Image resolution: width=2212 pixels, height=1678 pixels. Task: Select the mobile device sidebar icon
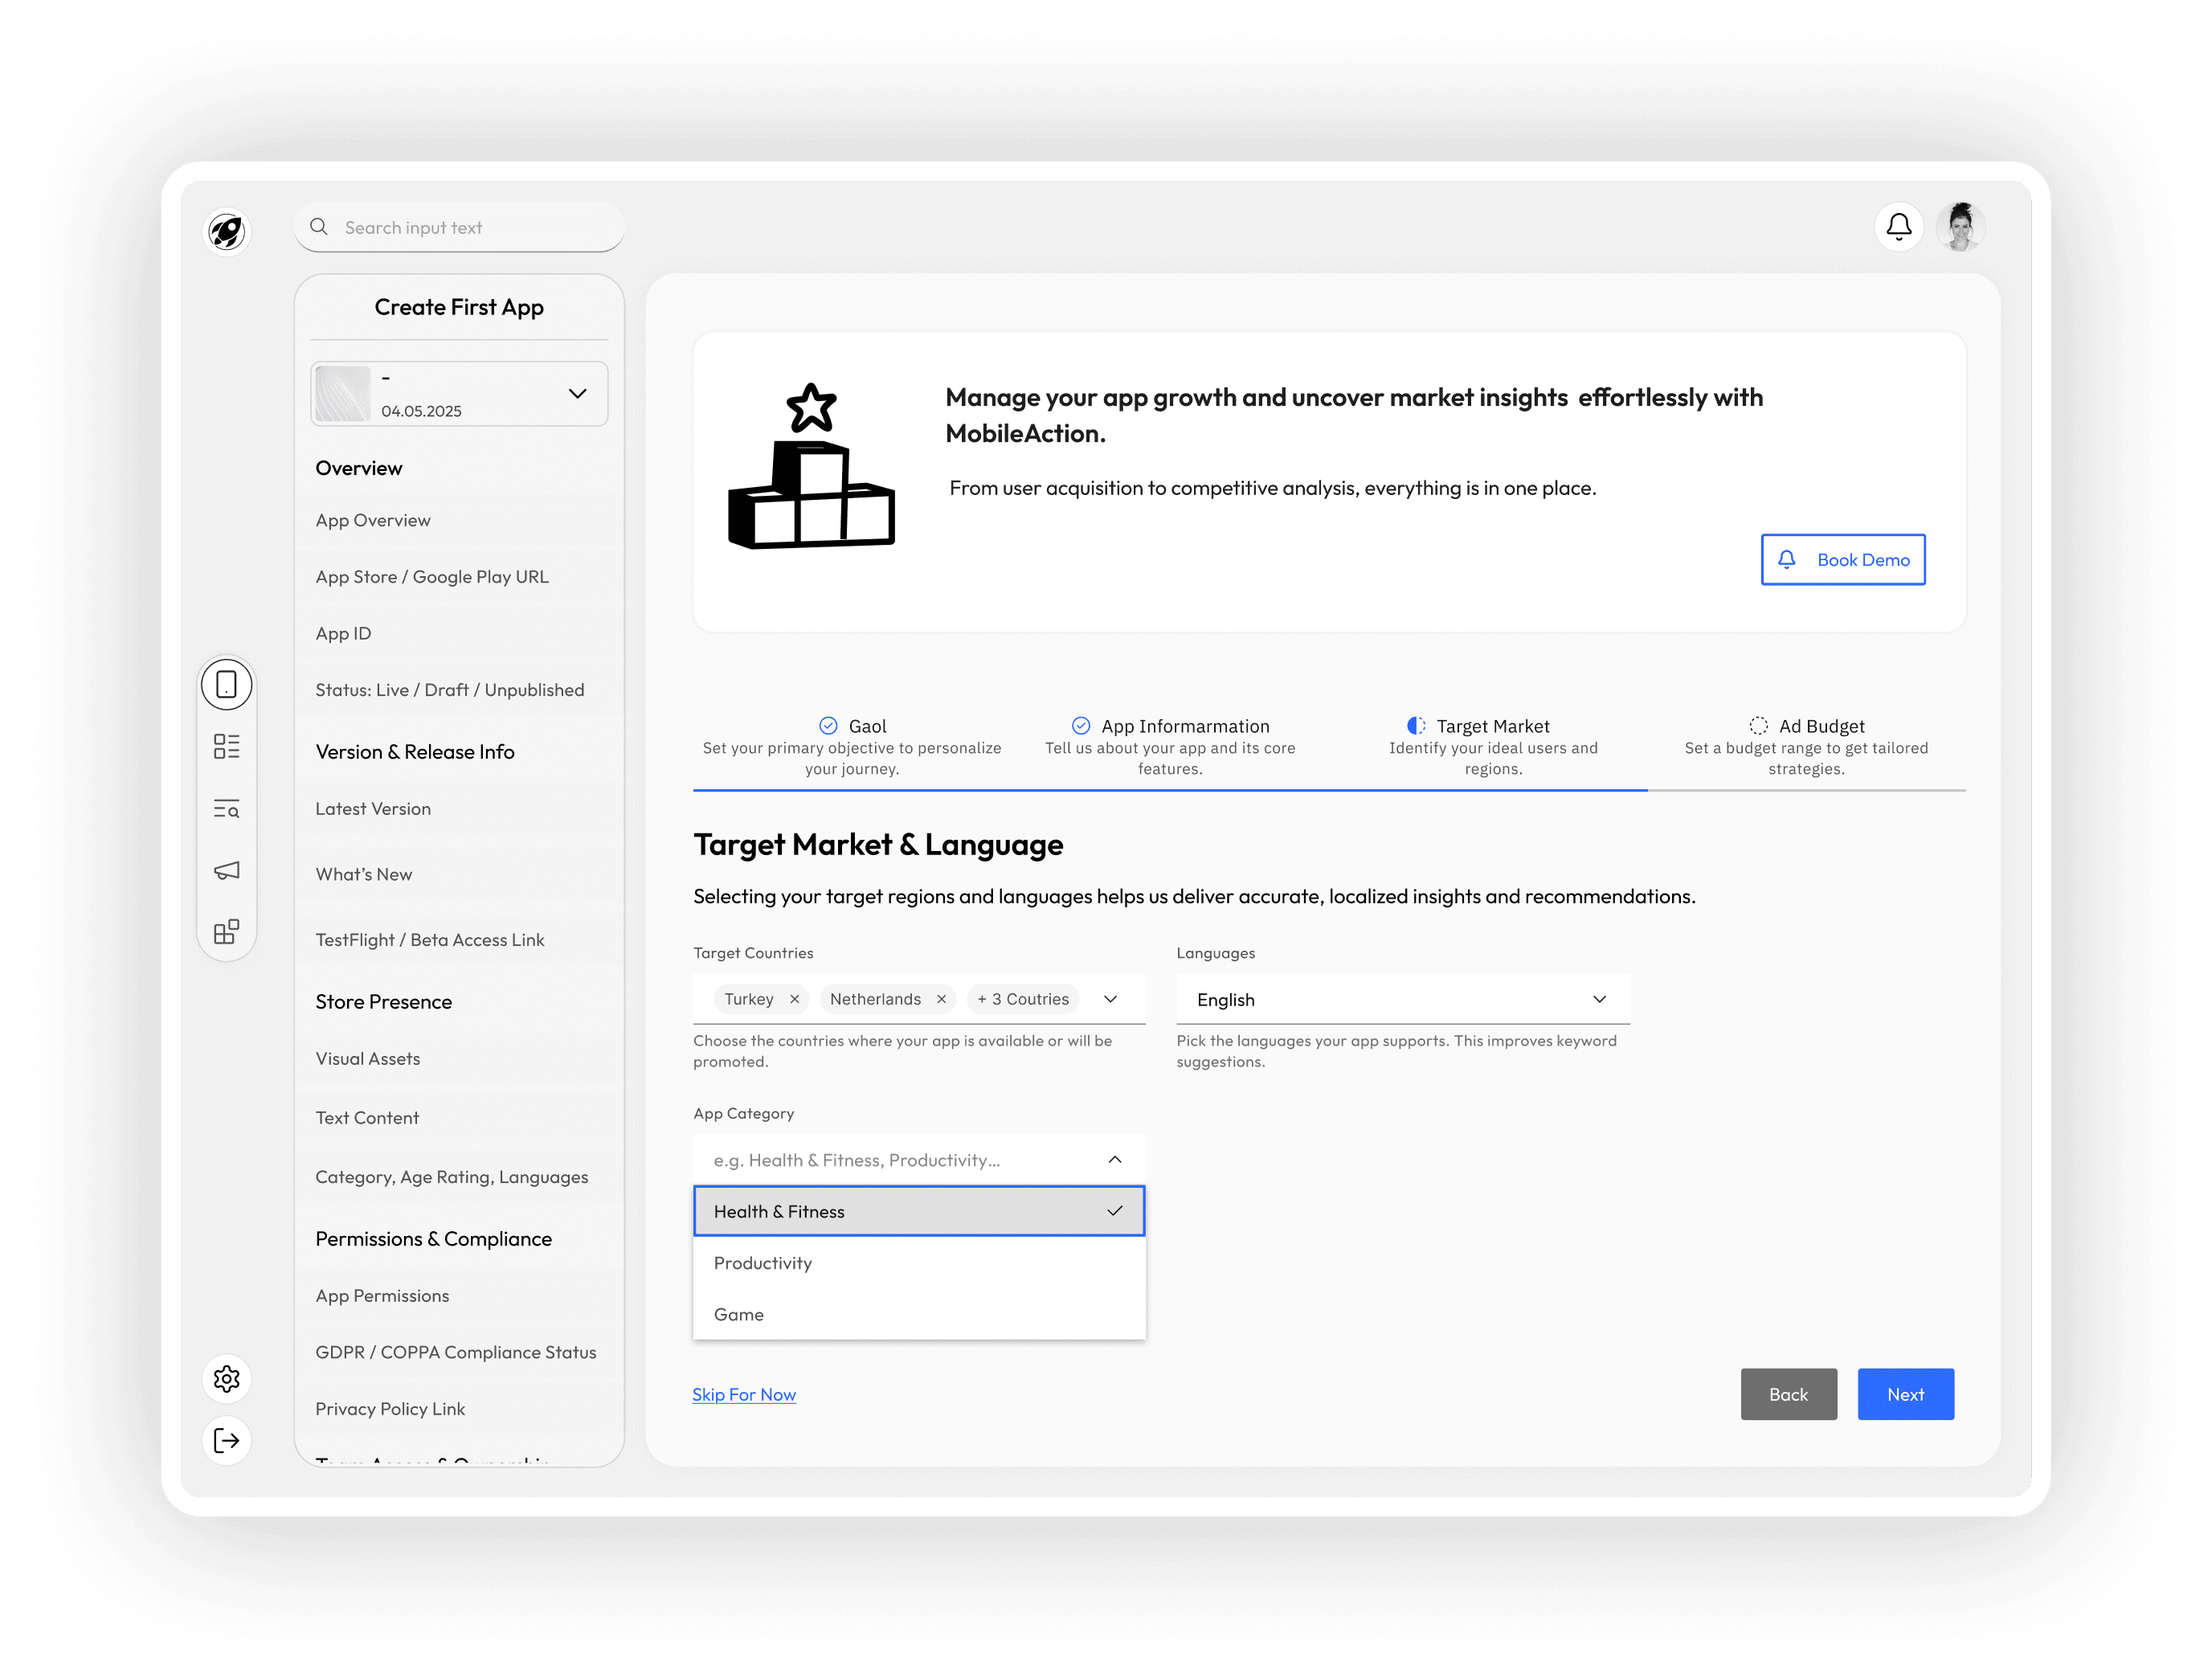227,685
